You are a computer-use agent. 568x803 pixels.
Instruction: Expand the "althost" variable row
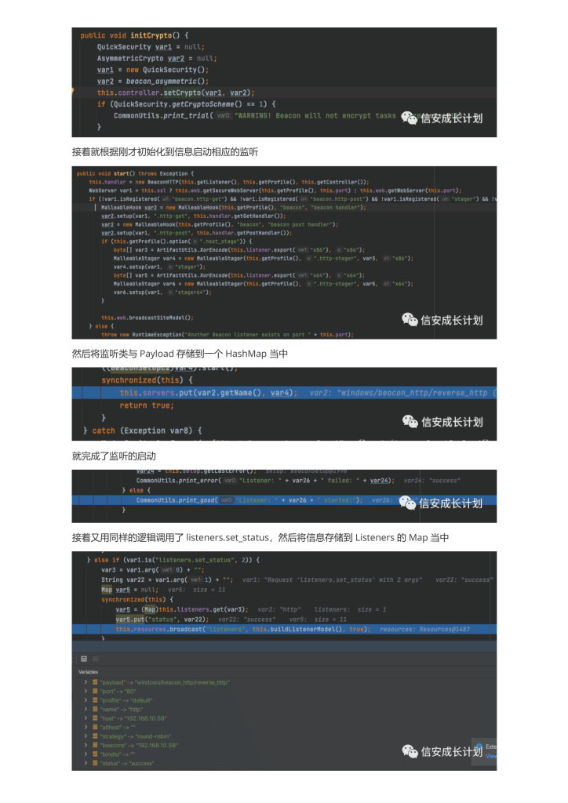[86, 727]
